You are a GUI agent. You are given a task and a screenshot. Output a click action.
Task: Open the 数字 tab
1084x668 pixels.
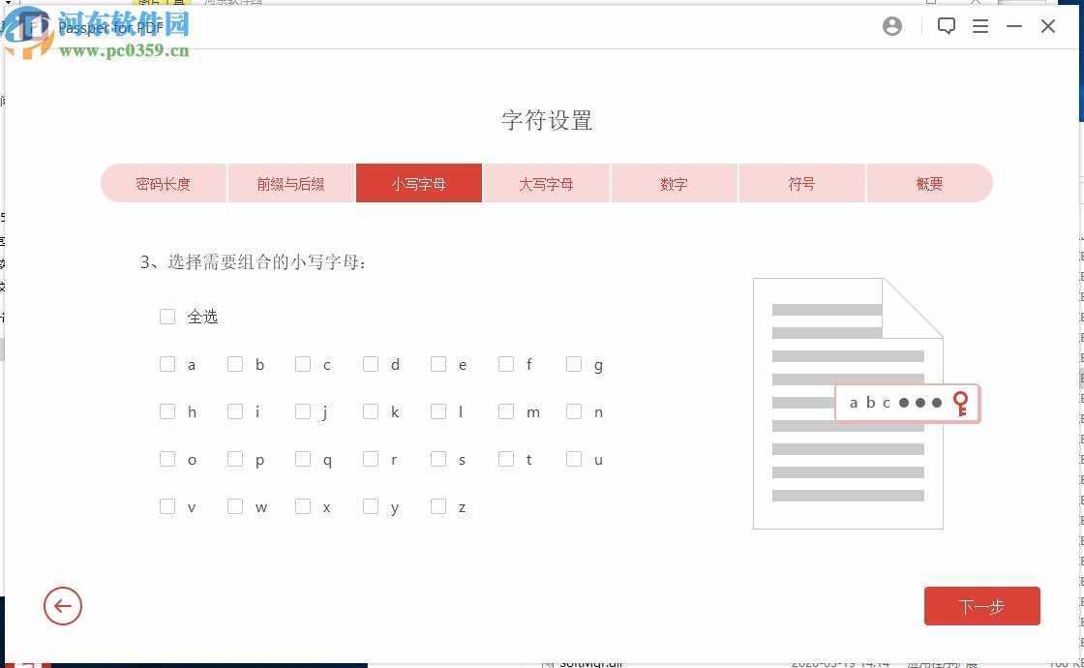coord(675,183)
